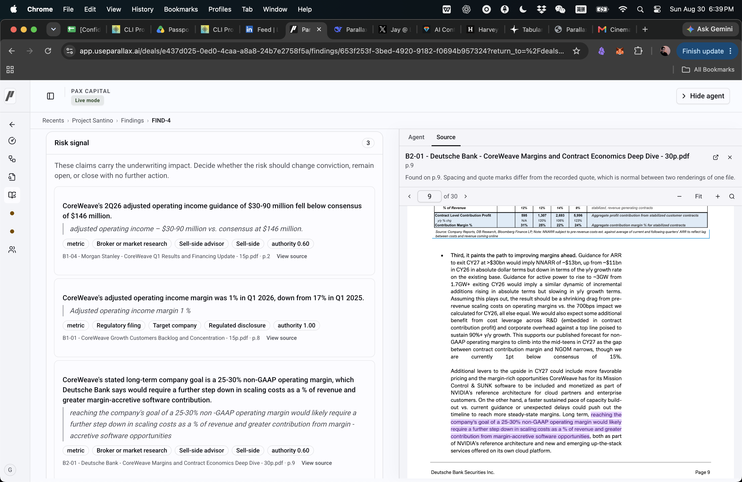Close the active Parallax browser tab
The width and height of the screenshot is (742, 482).
coord(319,29)
